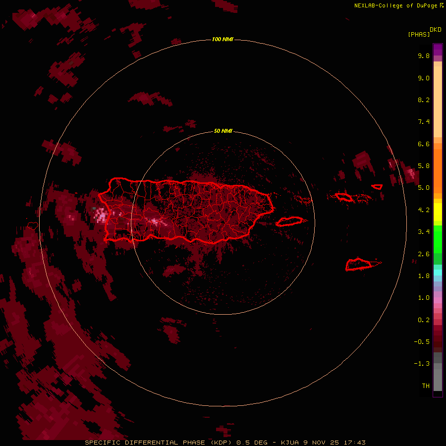Click the Vieques island outline east of Puerto Rico
The width and height of the screenshot is (446, 446).
[x=289, y=222]
